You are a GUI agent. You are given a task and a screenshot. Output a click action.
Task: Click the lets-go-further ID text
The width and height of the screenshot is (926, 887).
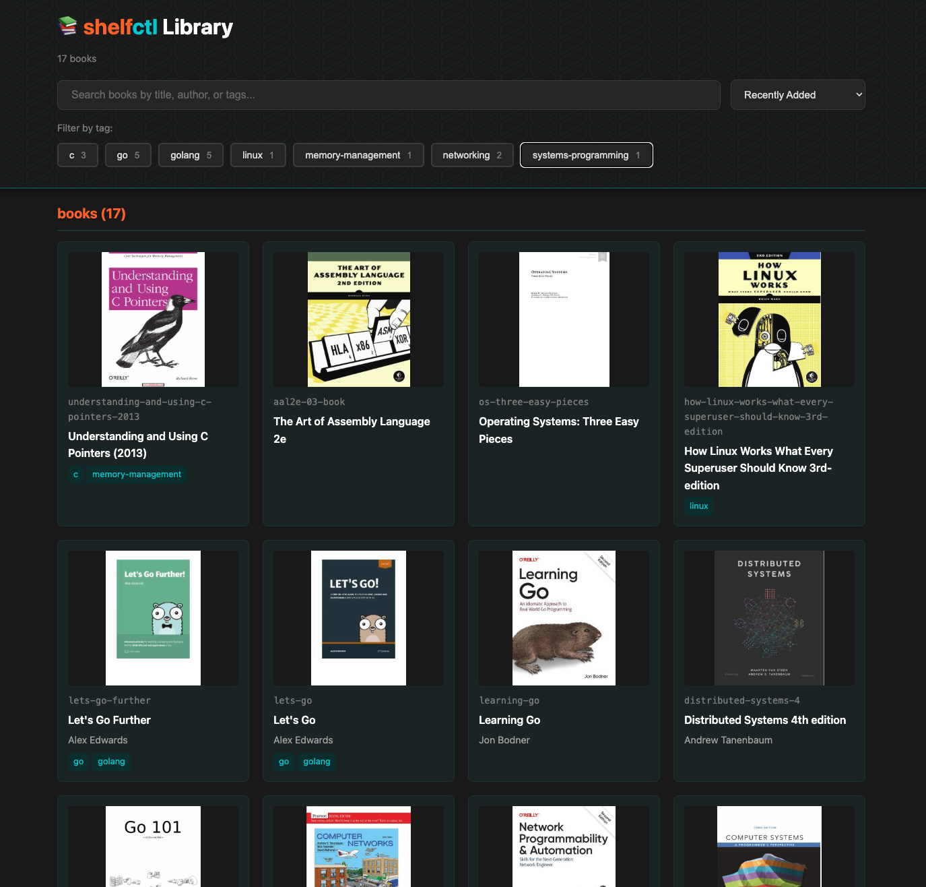pyautogui.click(x=109, y=700)
